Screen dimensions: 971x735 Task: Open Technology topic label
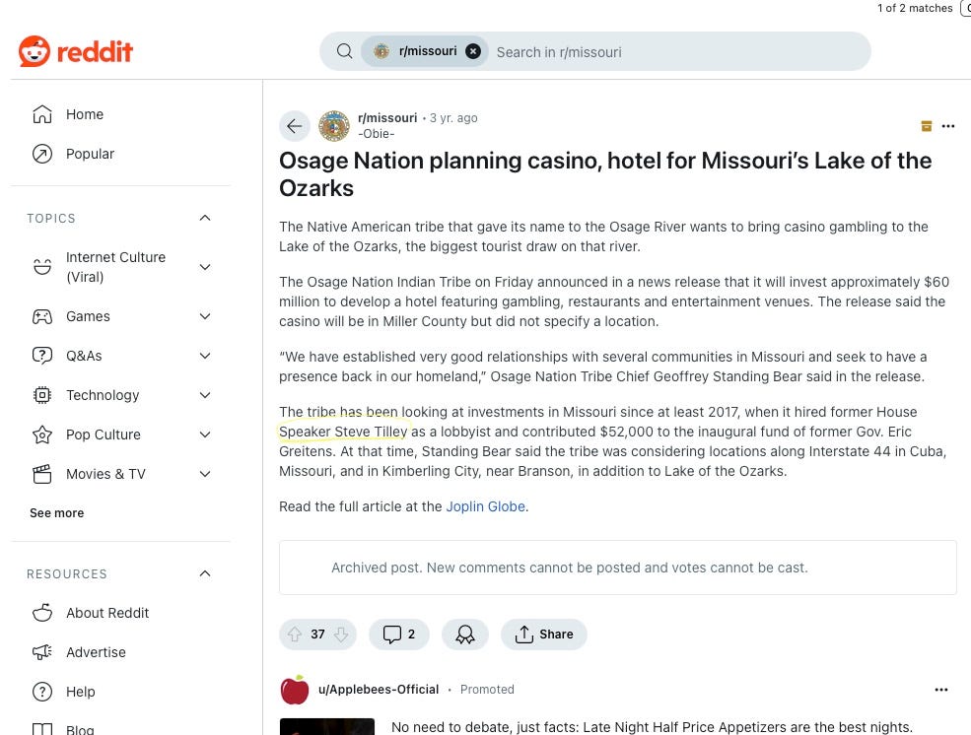[103, 395]
